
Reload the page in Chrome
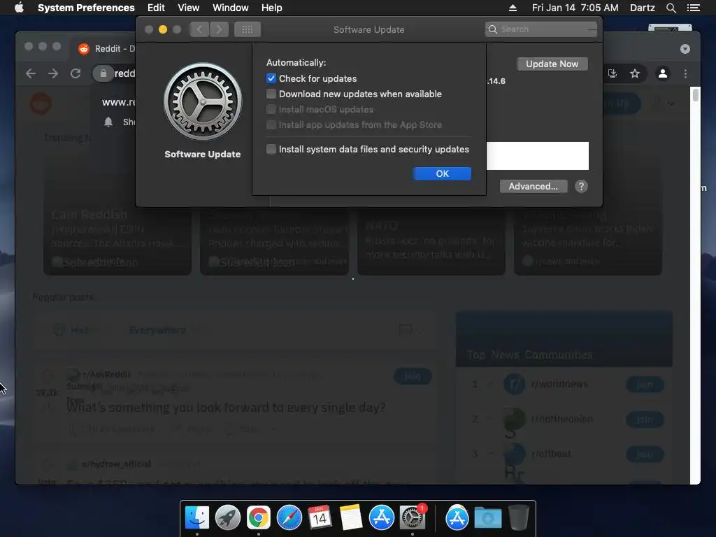click(x=76, y=73)
